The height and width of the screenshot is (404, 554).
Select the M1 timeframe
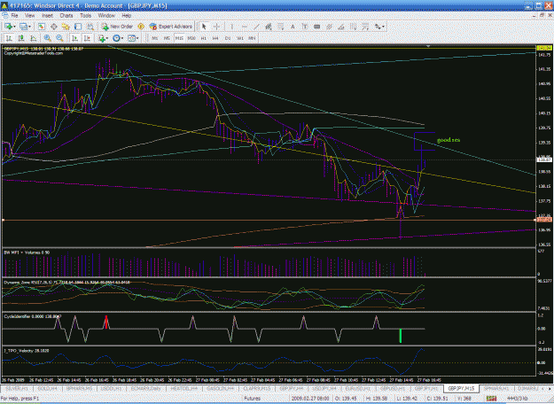coord(155,38)
